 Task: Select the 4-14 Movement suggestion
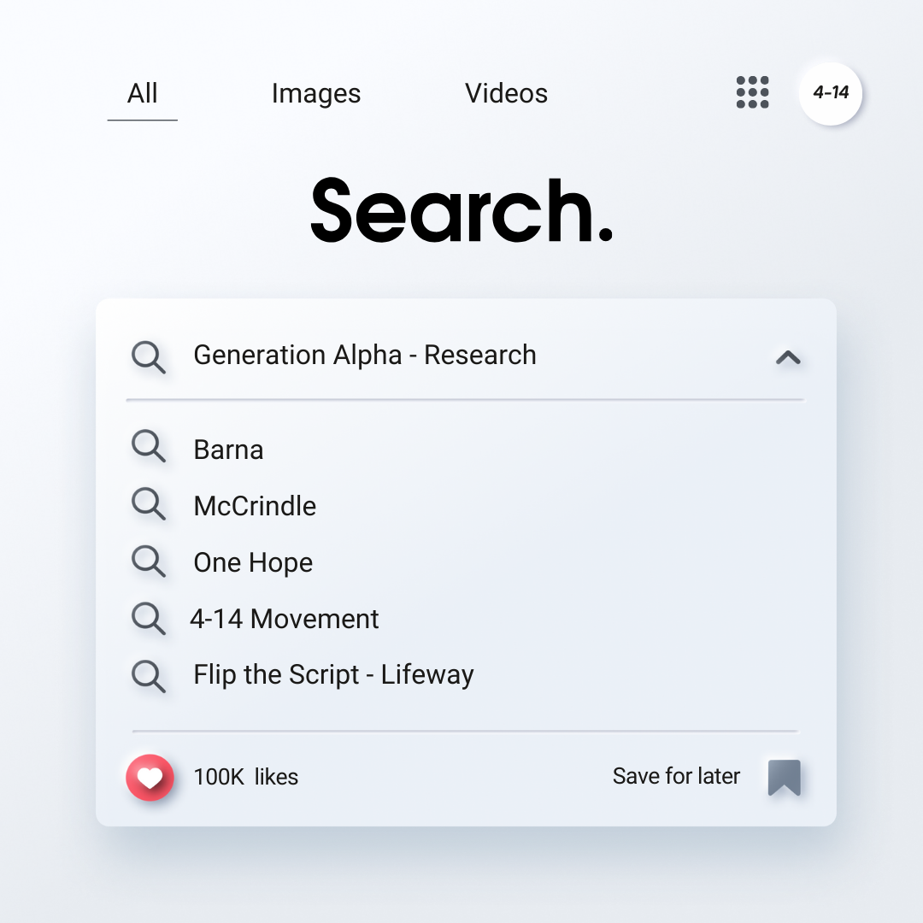[285, 619]
